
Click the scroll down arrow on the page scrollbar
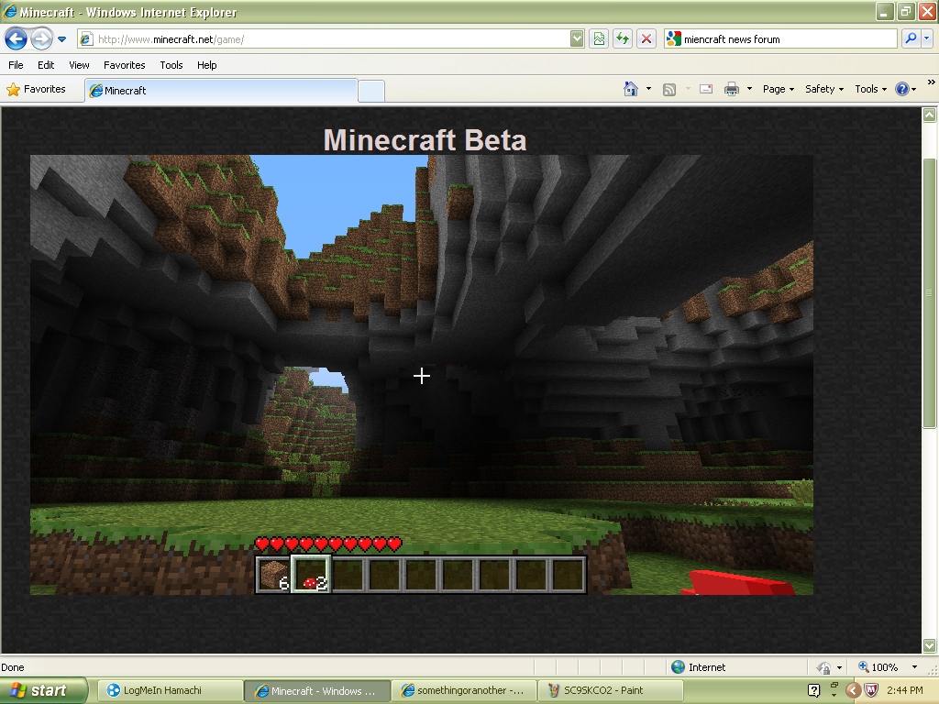click(929, 645)
